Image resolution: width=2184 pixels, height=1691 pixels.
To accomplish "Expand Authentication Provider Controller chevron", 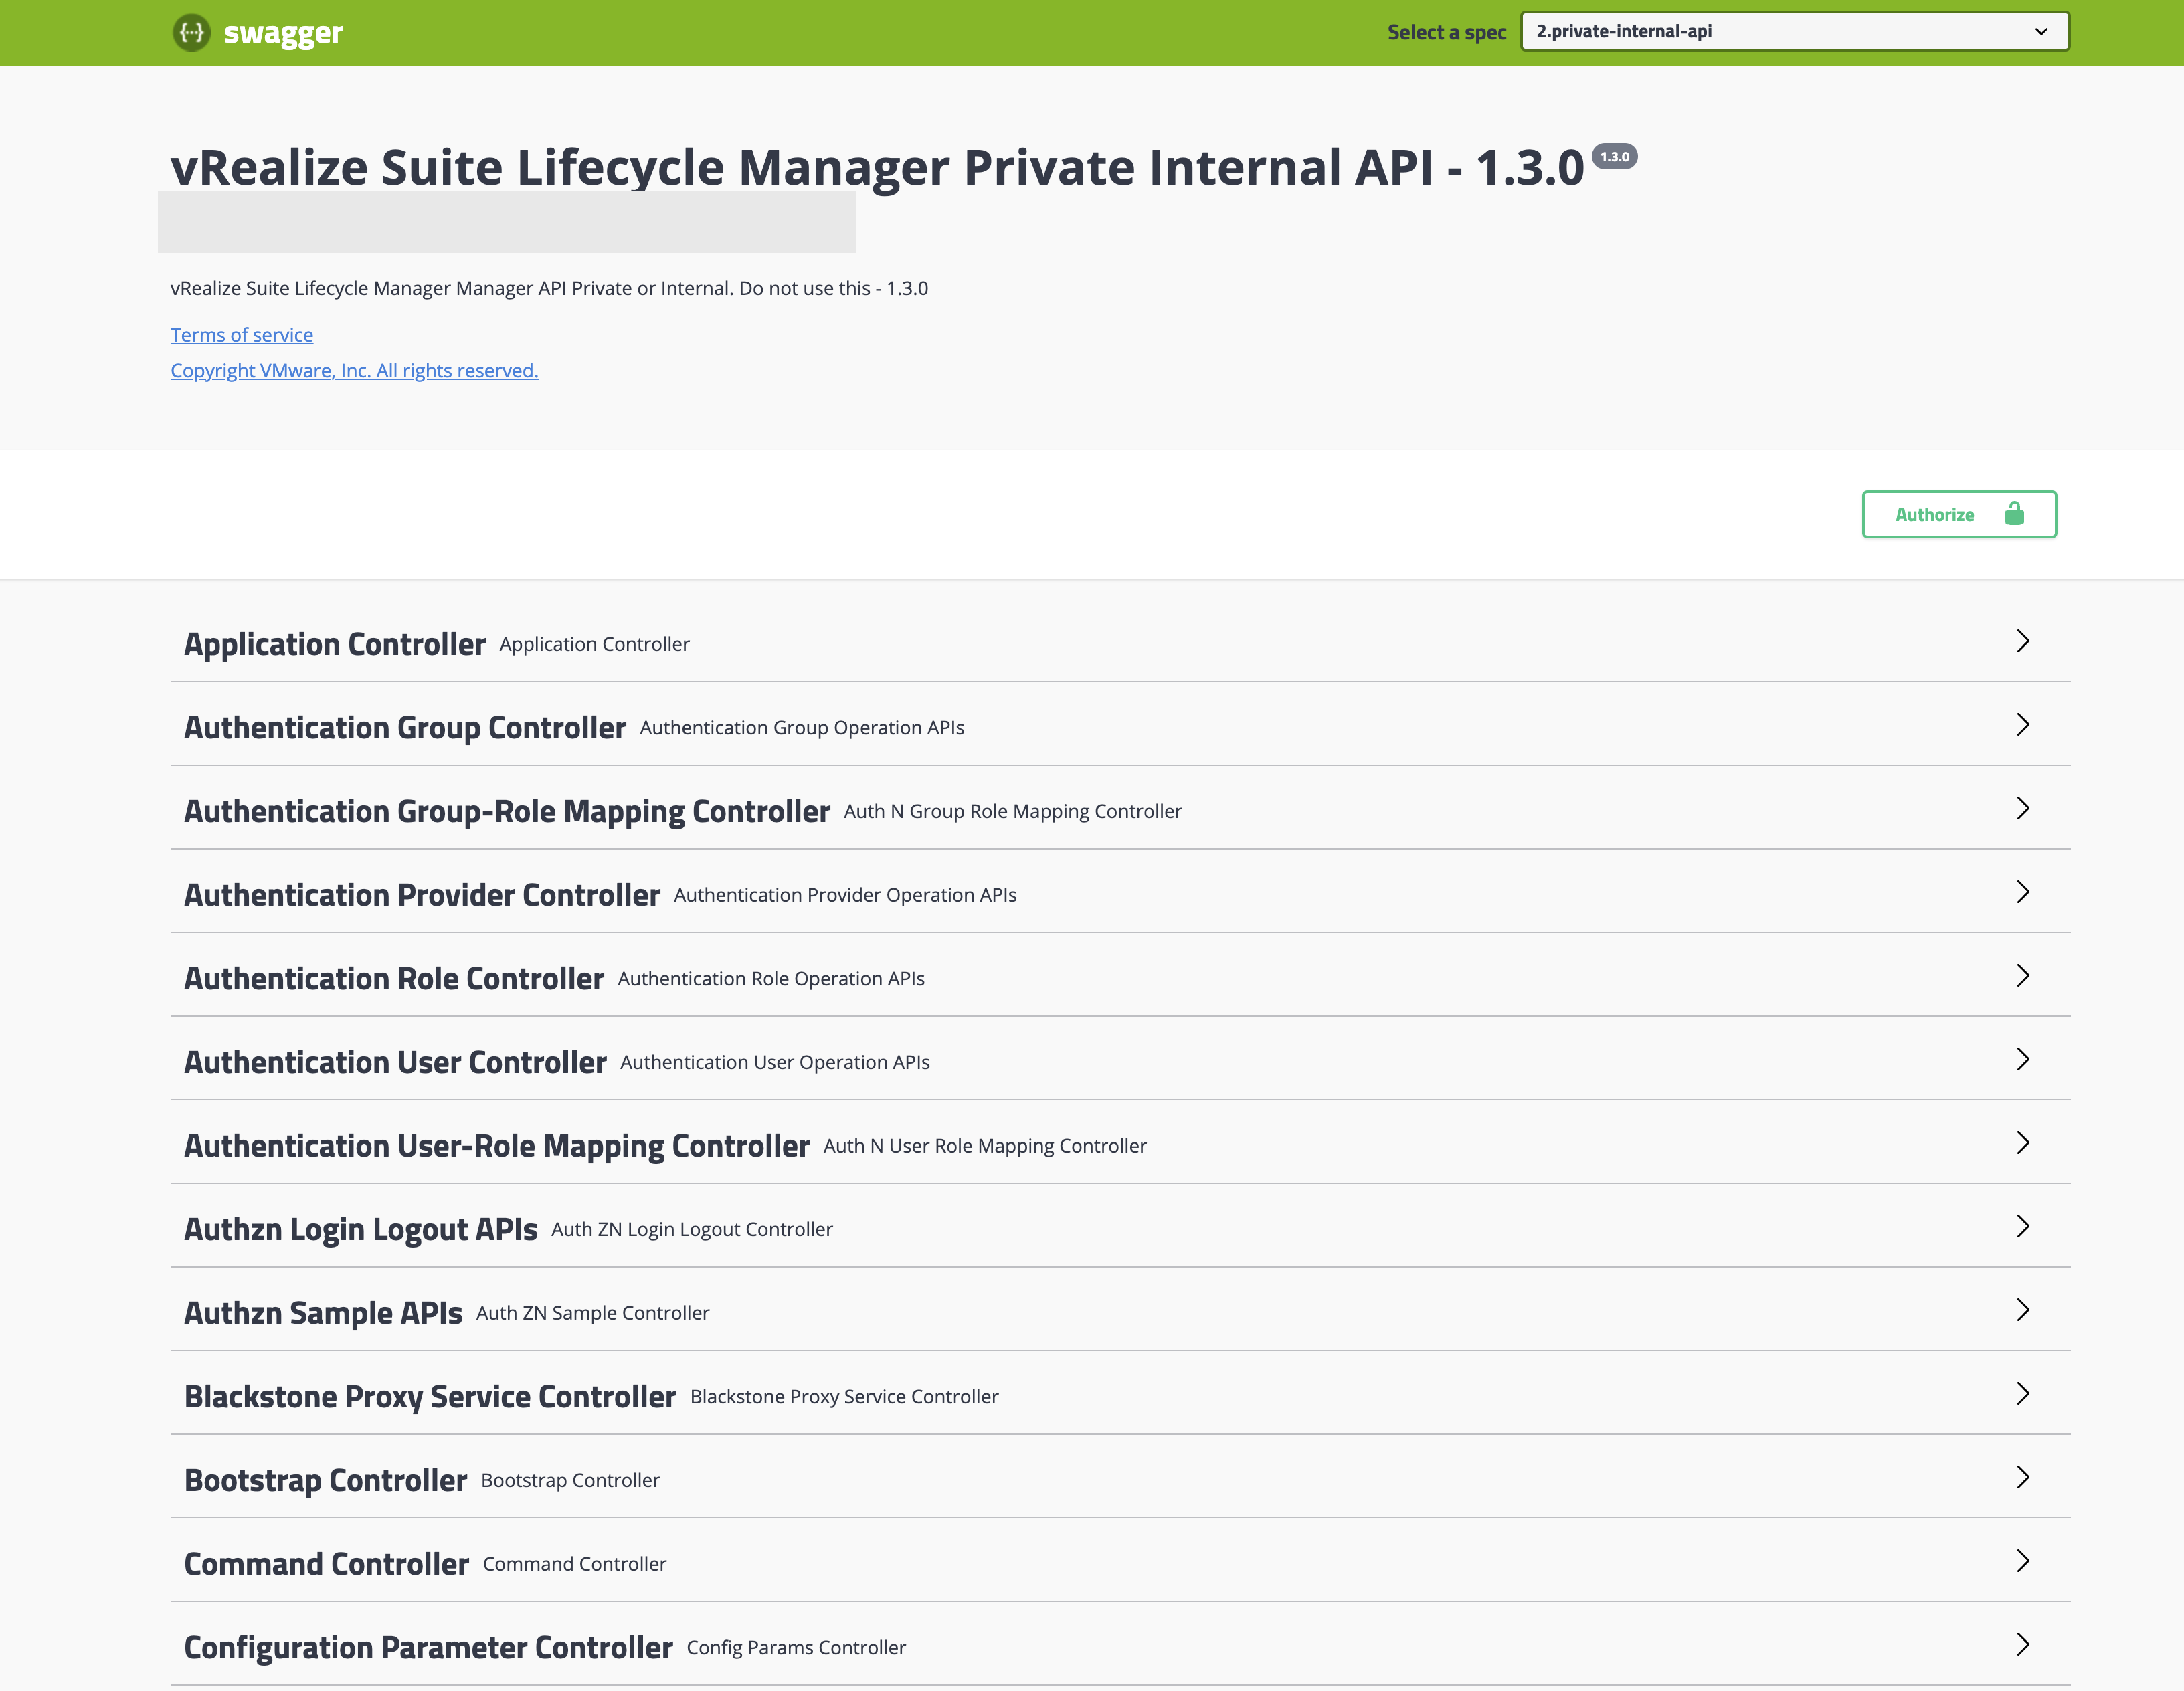I will pos(2022,892).
